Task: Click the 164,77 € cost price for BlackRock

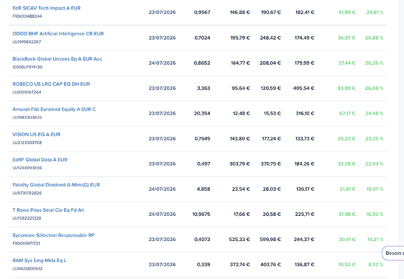Action: click(x=241, y=63)
